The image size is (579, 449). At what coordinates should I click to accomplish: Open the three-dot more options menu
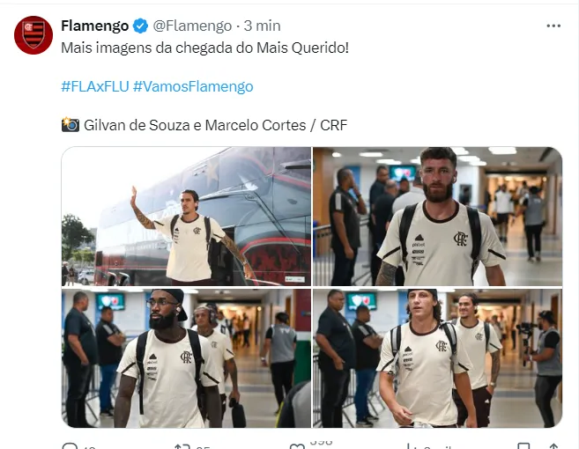[x=553, y=26]
